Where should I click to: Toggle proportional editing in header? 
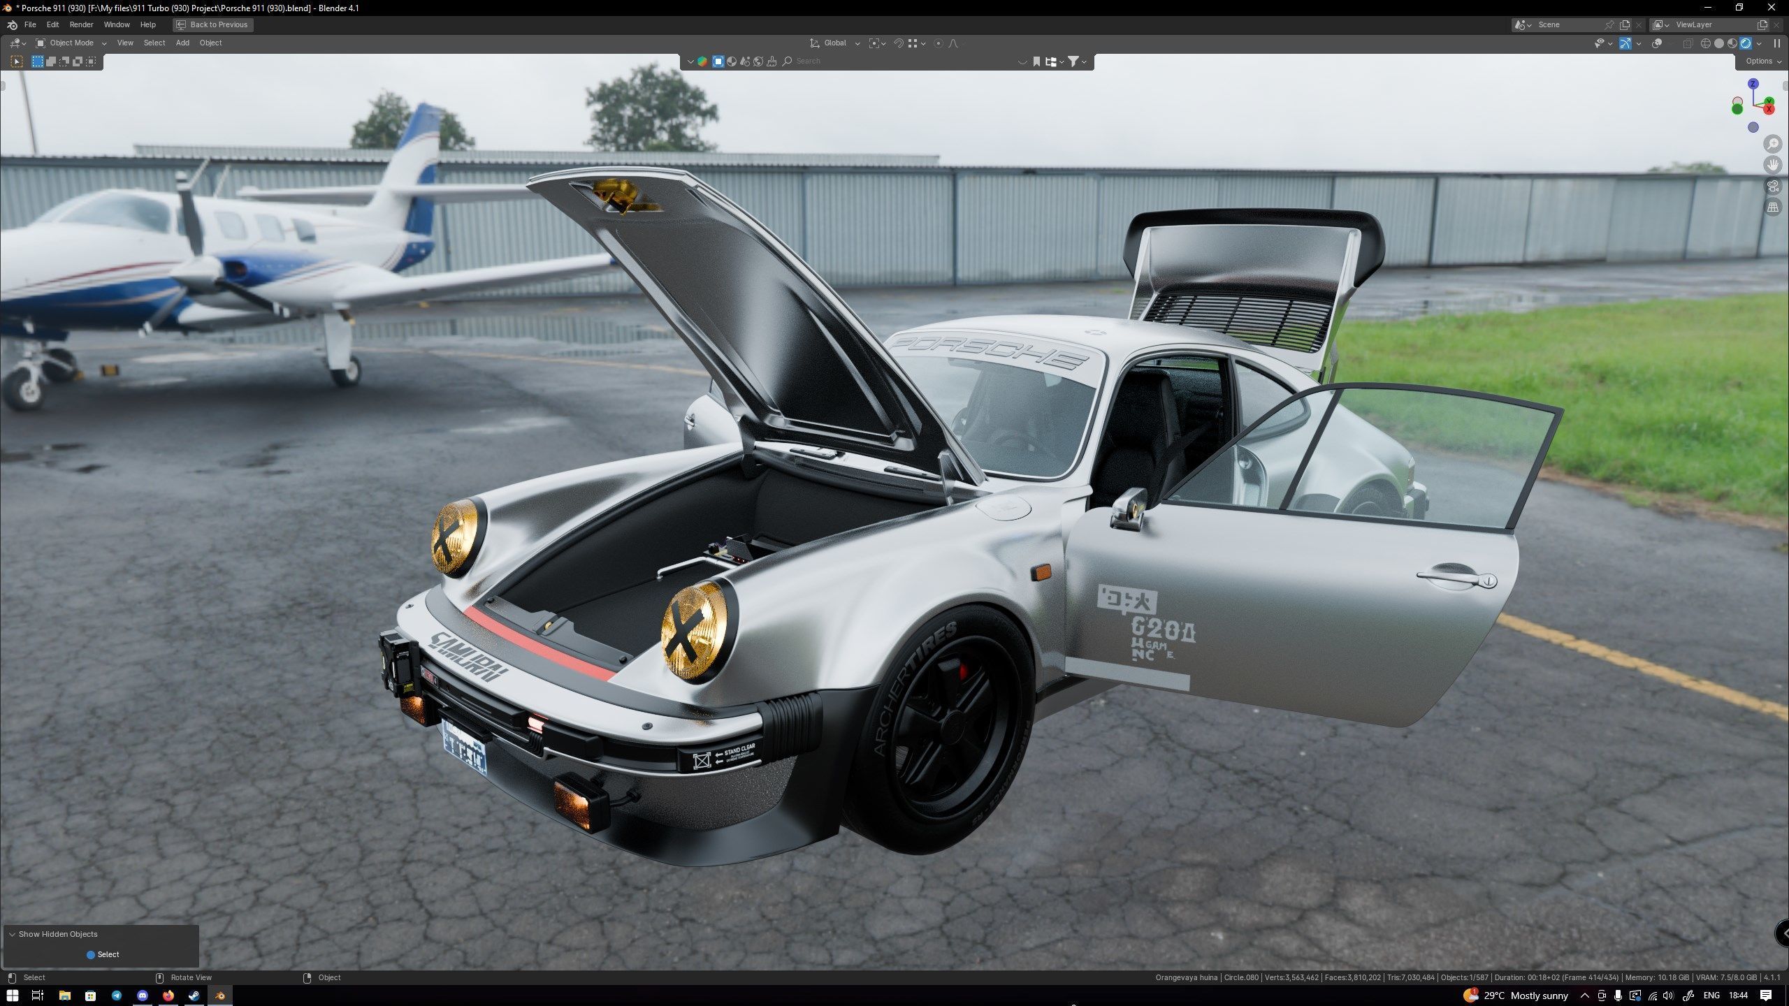(939, 43)
